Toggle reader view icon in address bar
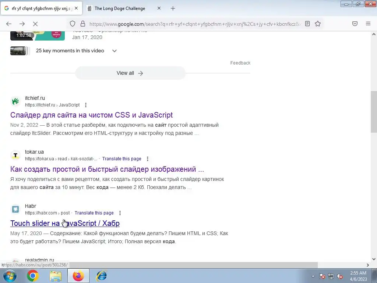This screenshot has width=377, height=283. [x=307, y=24]
